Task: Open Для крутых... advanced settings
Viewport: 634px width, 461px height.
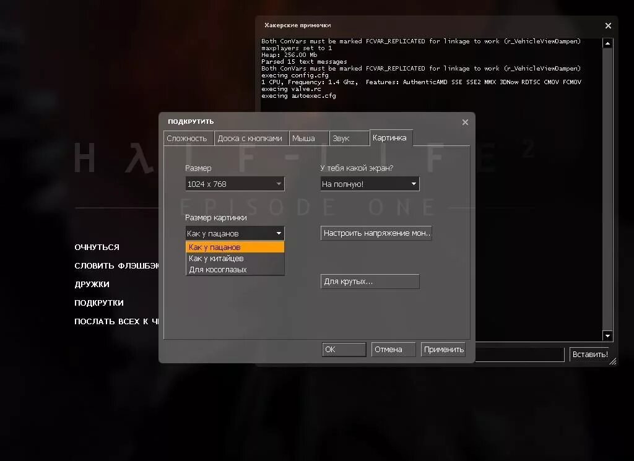Action: coord(370,281)
